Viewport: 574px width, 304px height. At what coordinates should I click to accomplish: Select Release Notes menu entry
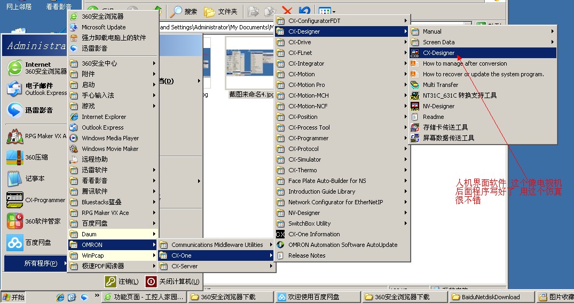[x=306, y=255]
